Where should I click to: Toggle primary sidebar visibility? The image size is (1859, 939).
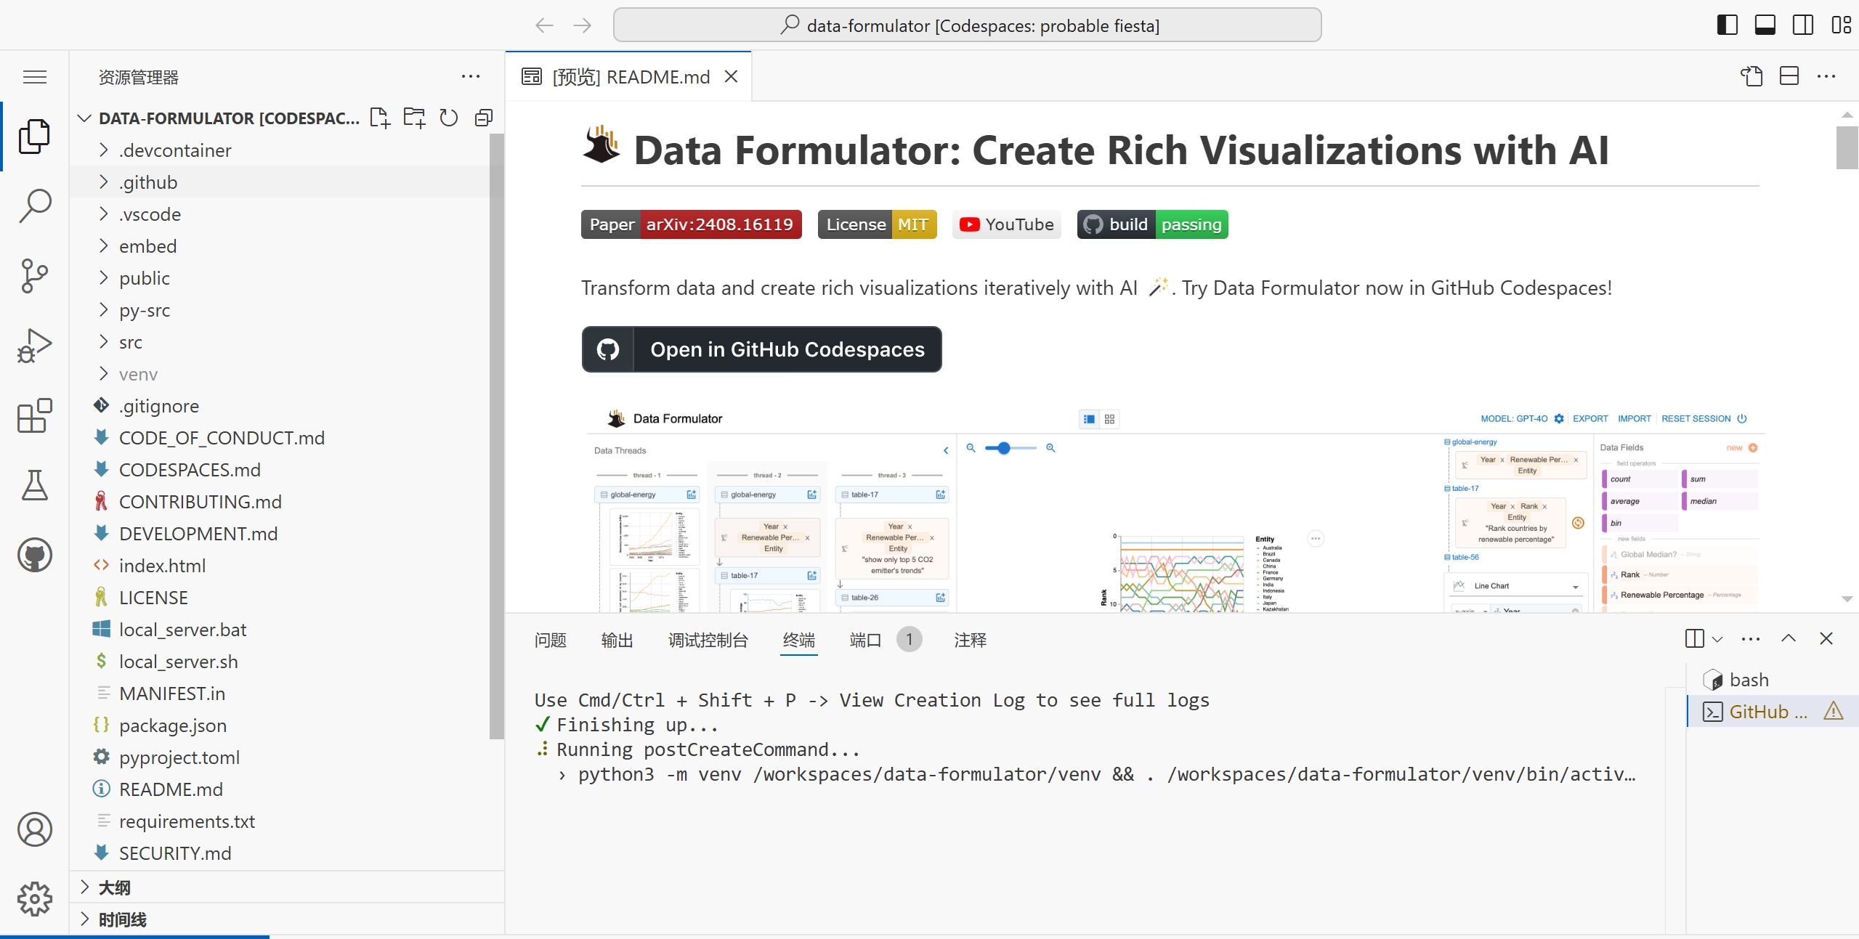1728,25
